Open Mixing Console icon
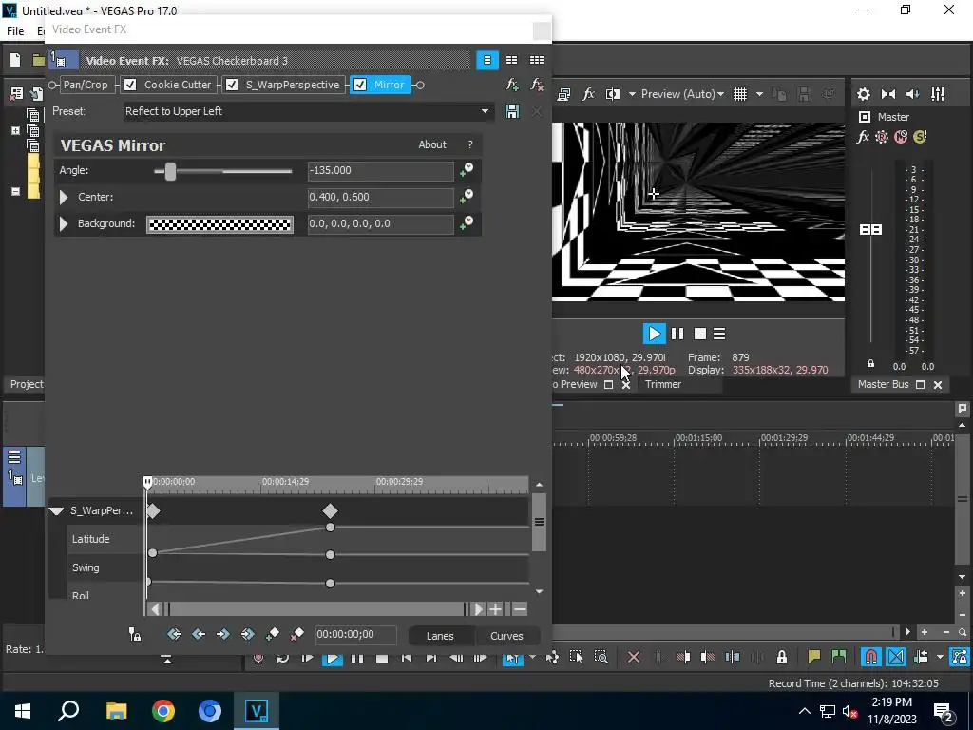The height and width of the screenshot is (730, 973). coord(938,94)
